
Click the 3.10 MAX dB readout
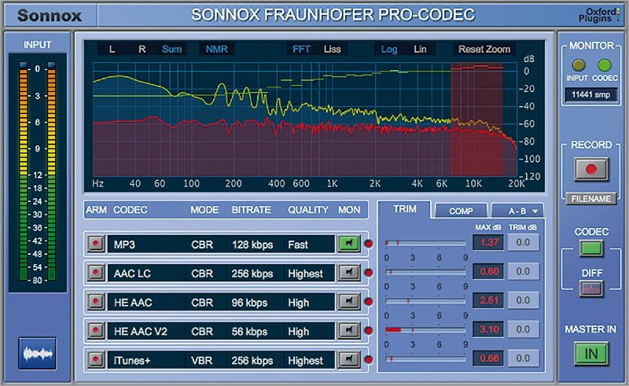point(488,329)
